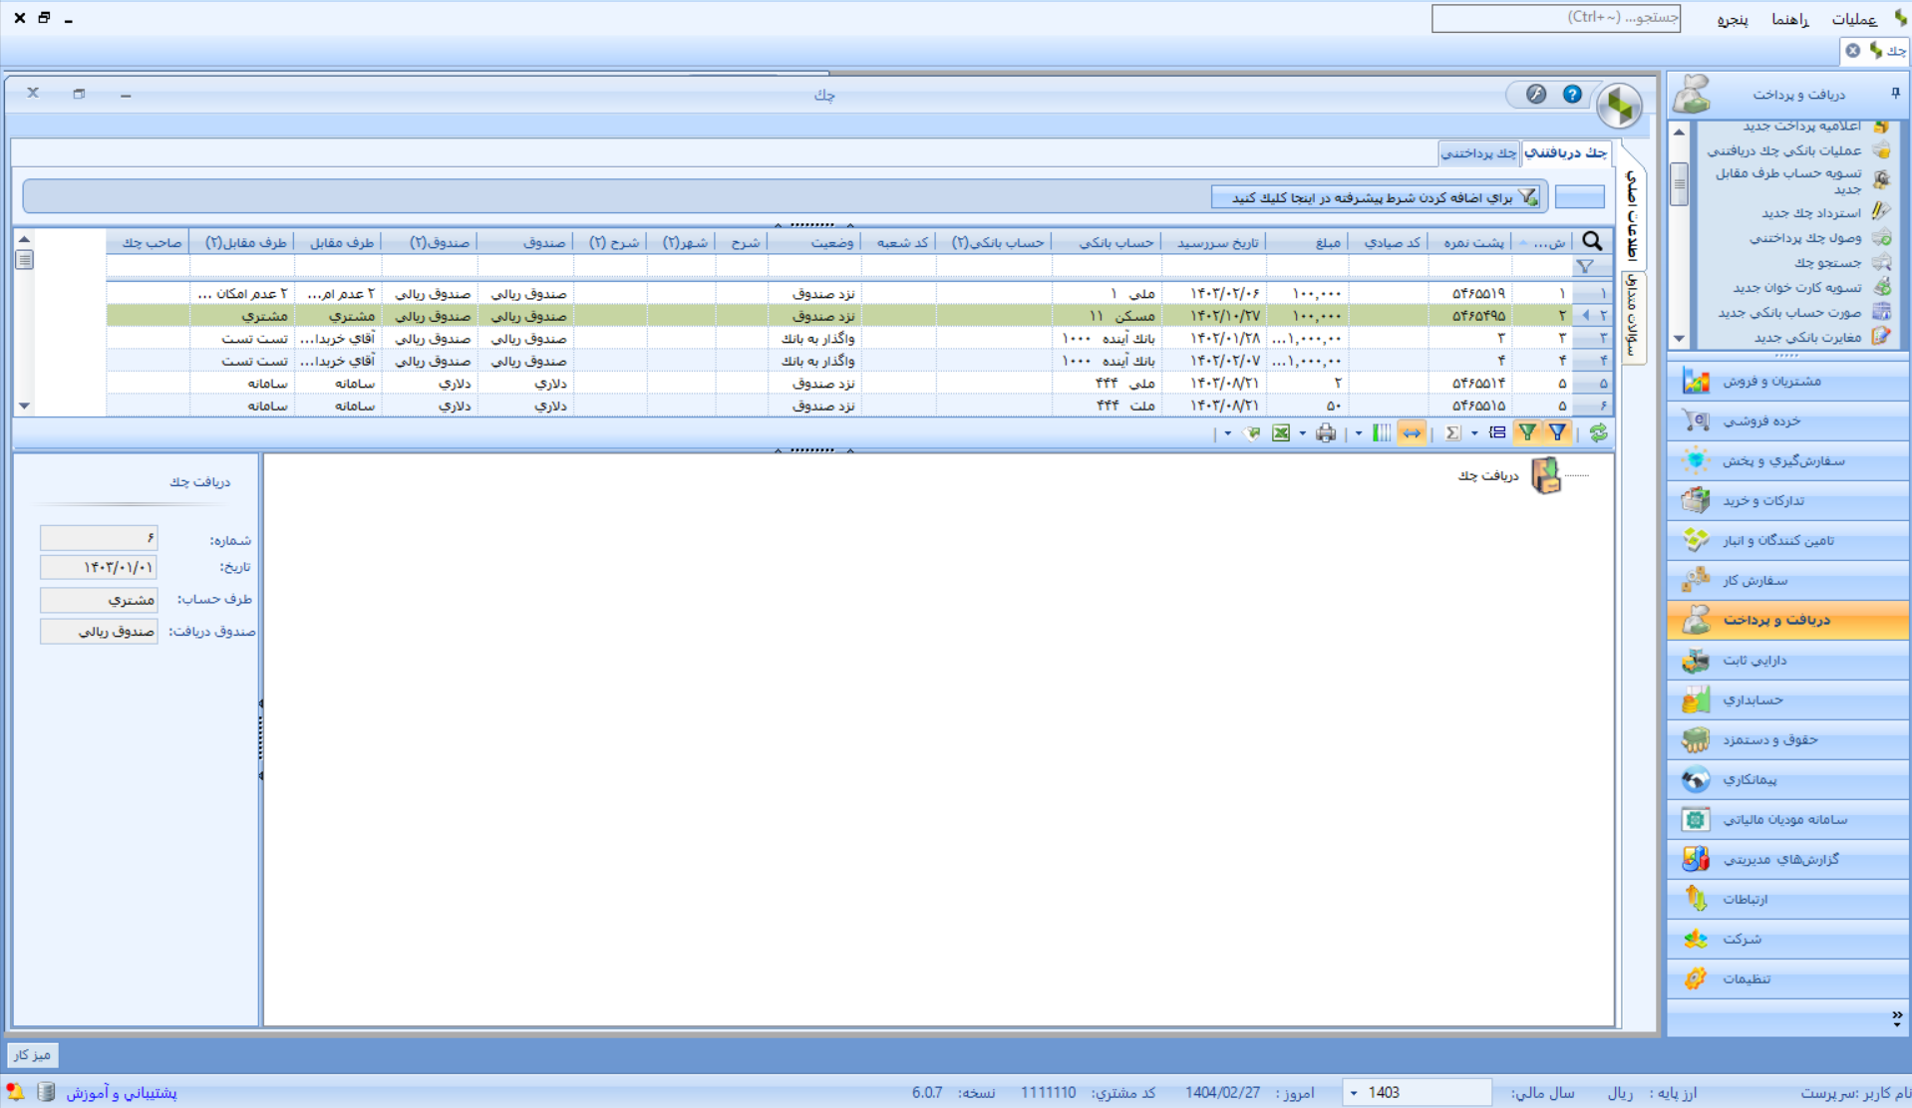Select 'حسابداری' module

(x=1787, y=699)
